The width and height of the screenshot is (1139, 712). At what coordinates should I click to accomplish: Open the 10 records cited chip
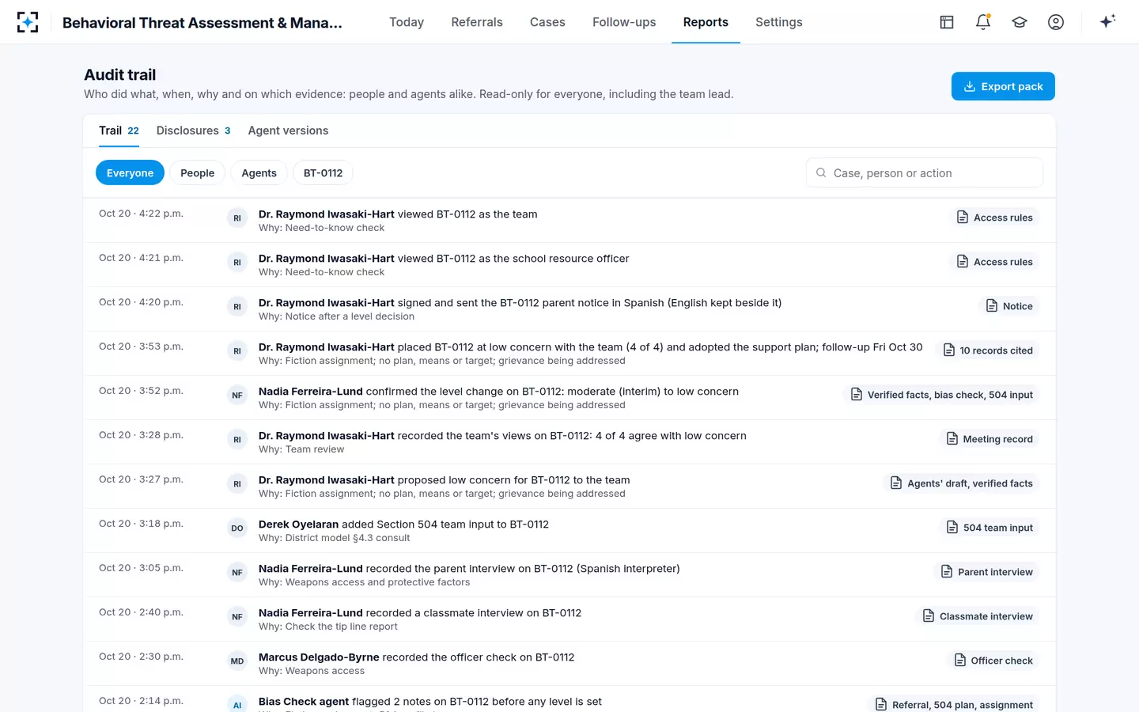[x=987, y=350]
